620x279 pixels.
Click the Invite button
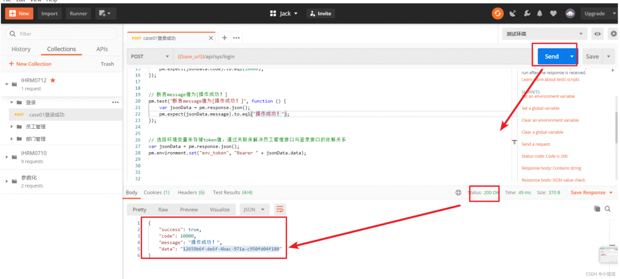(x=321, y=14)
